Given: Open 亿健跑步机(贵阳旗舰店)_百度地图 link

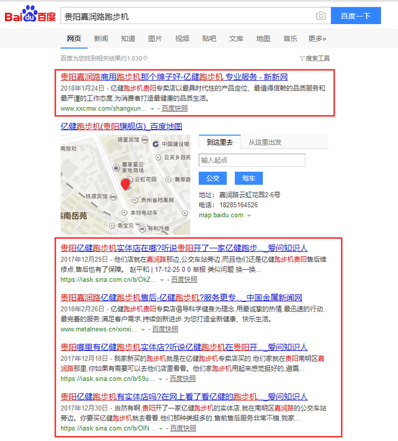Looking at the screenshot, I should point(121,126).
